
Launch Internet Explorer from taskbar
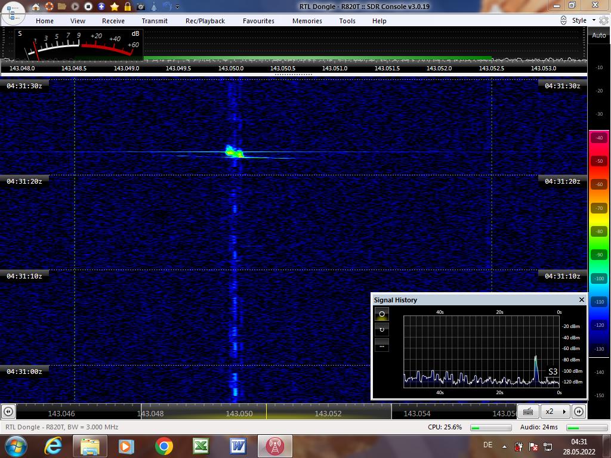click(53, 446)
